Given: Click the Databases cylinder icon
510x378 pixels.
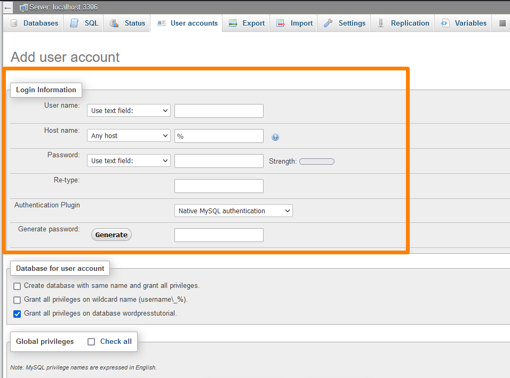Looking at the screenshot, I should click(14, 23).
